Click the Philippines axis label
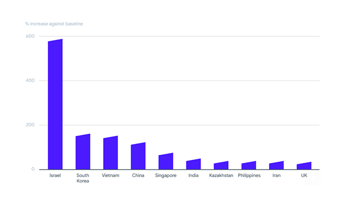345x200 pixels. pyautogui.click(x=249, y=175)
